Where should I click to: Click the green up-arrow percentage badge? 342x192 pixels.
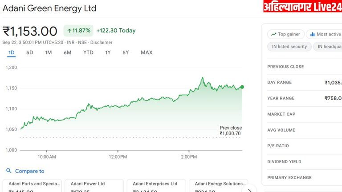tap(78, 31)
